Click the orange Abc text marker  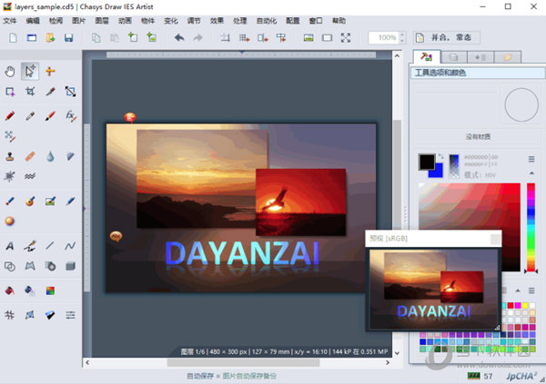pos(116,236)
